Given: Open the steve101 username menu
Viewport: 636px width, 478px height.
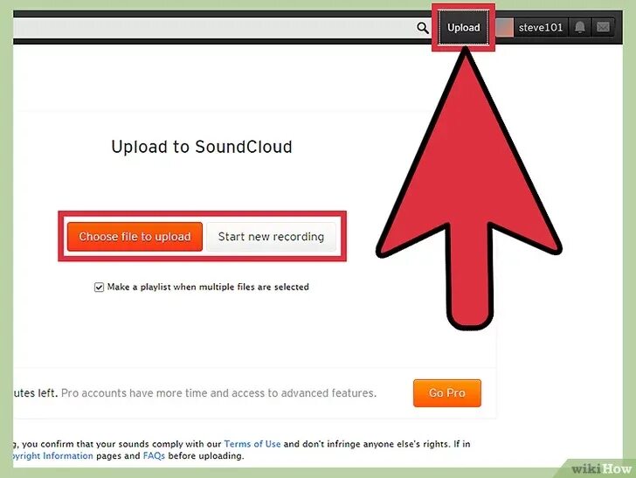Looking at the screenshot, I should tap(541, 28).
